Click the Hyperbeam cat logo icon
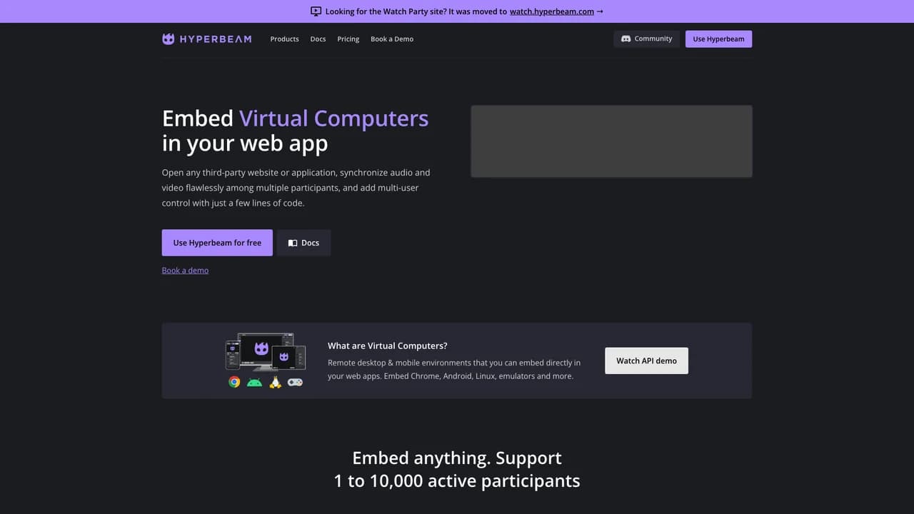Viewport: 914px width, 514px height. click(169, 39)
